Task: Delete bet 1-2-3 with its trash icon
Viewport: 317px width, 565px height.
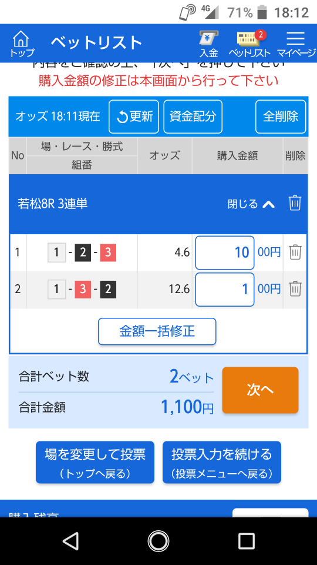Action: click(x=295, y=252)
